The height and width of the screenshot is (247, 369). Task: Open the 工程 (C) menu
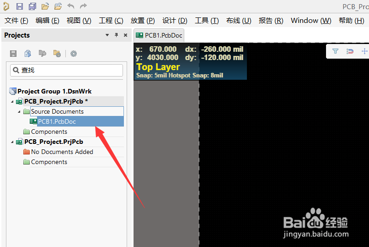click(x=111, y=21)
